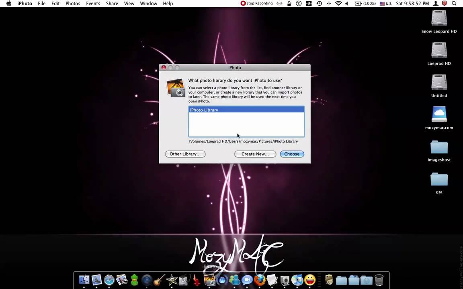The image size is (463, 289).
Task: Open the first folder stack in Dock
Action: point(341,280)
